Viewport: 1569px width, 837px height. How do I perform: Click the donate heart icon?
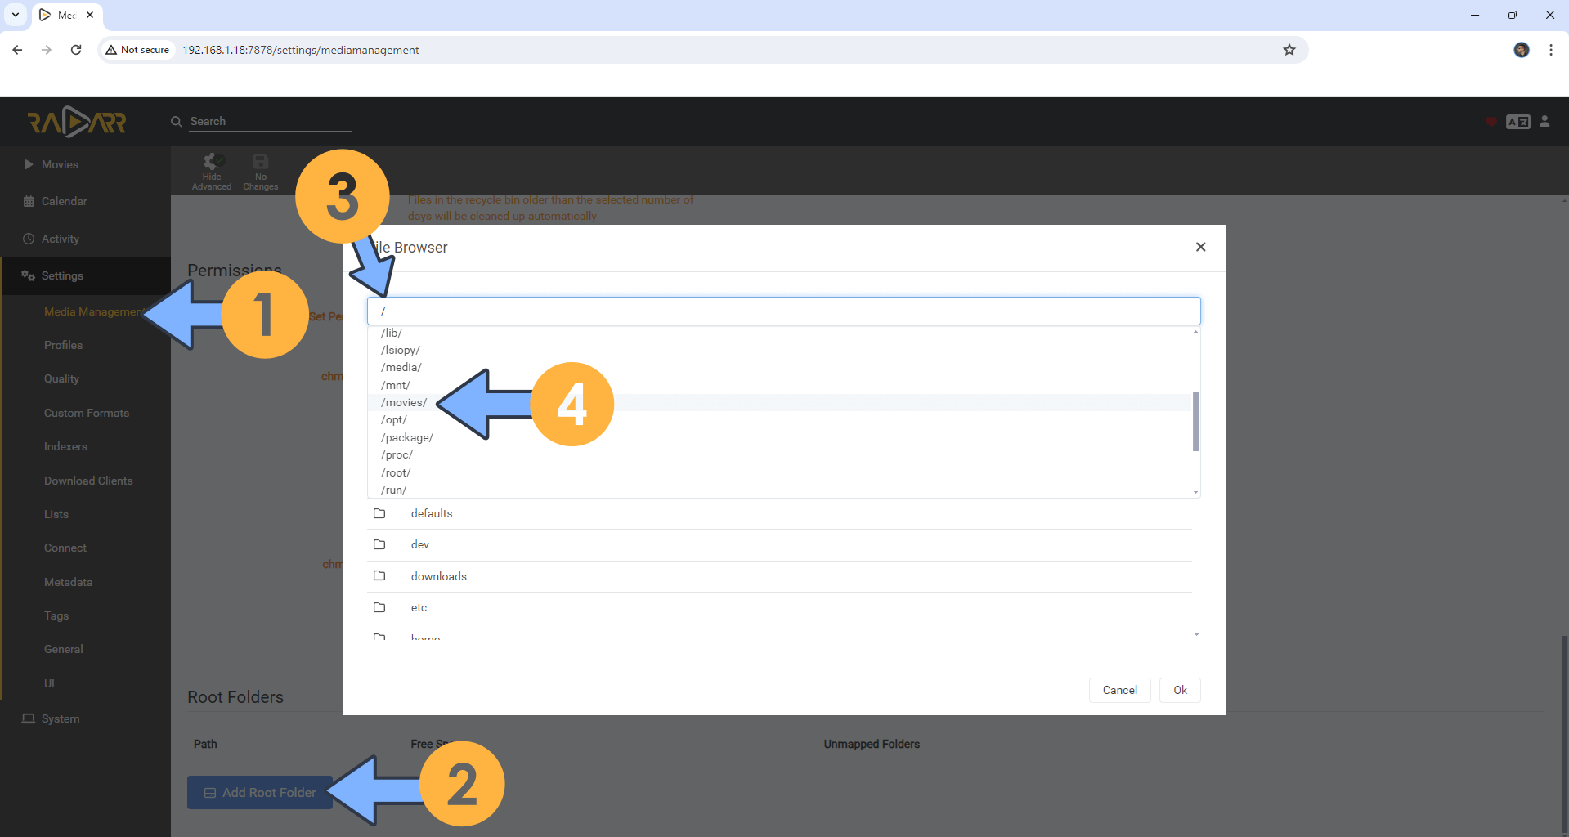[1490, 121]
